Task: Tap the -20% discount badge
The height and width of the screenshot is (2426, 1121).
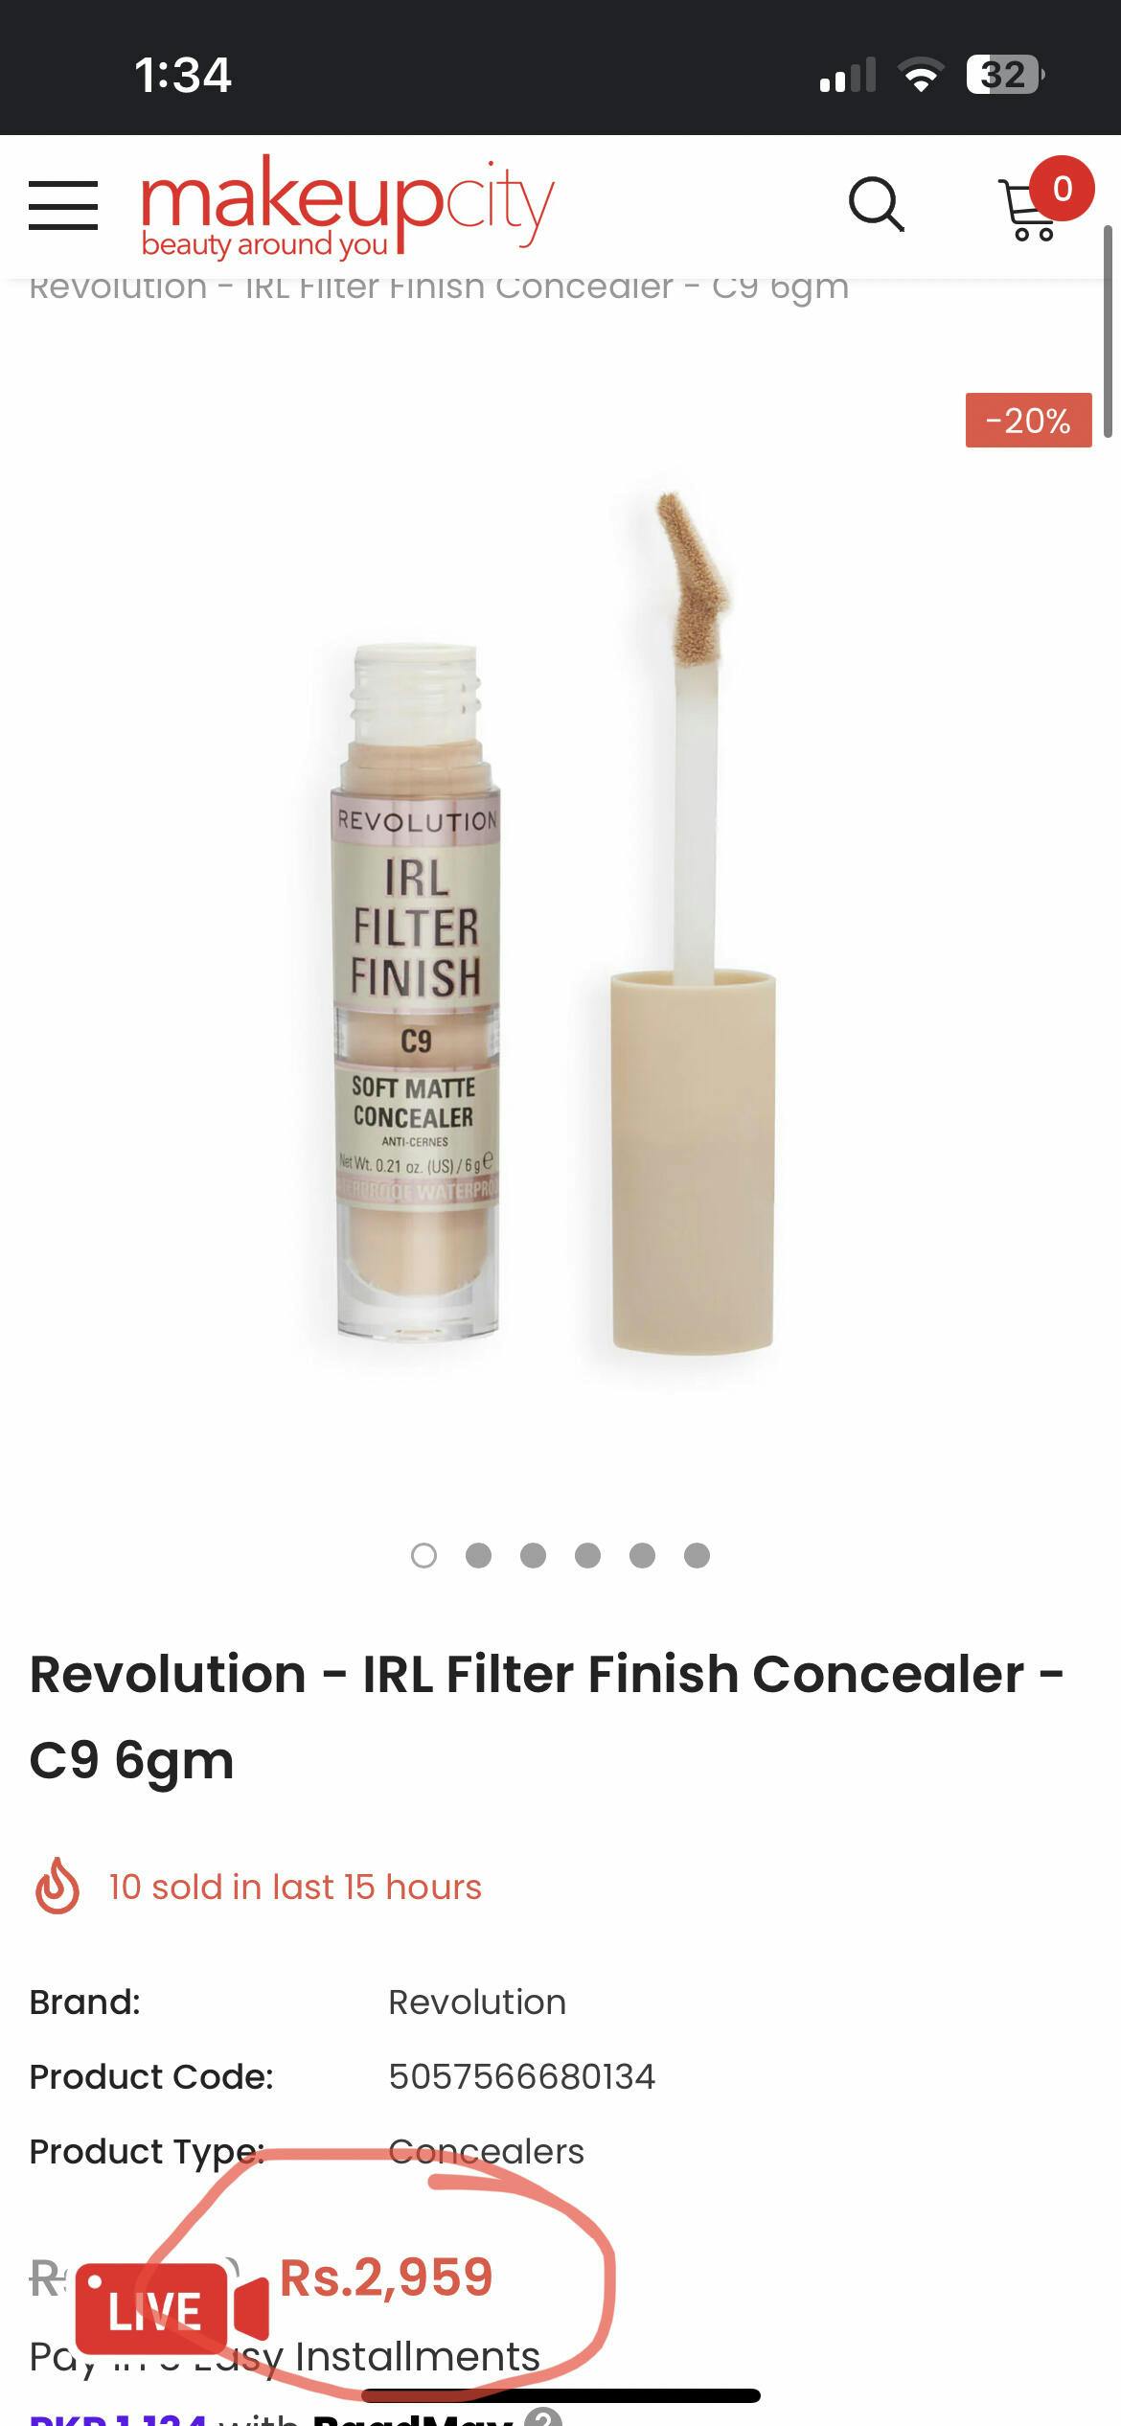Action: tap(1028, 420)
